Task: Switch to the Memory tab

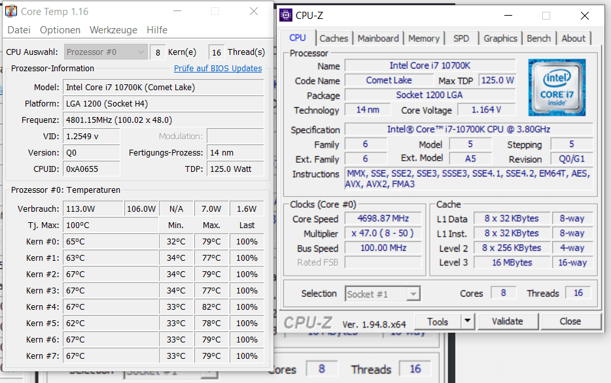Action: [423, 39]
